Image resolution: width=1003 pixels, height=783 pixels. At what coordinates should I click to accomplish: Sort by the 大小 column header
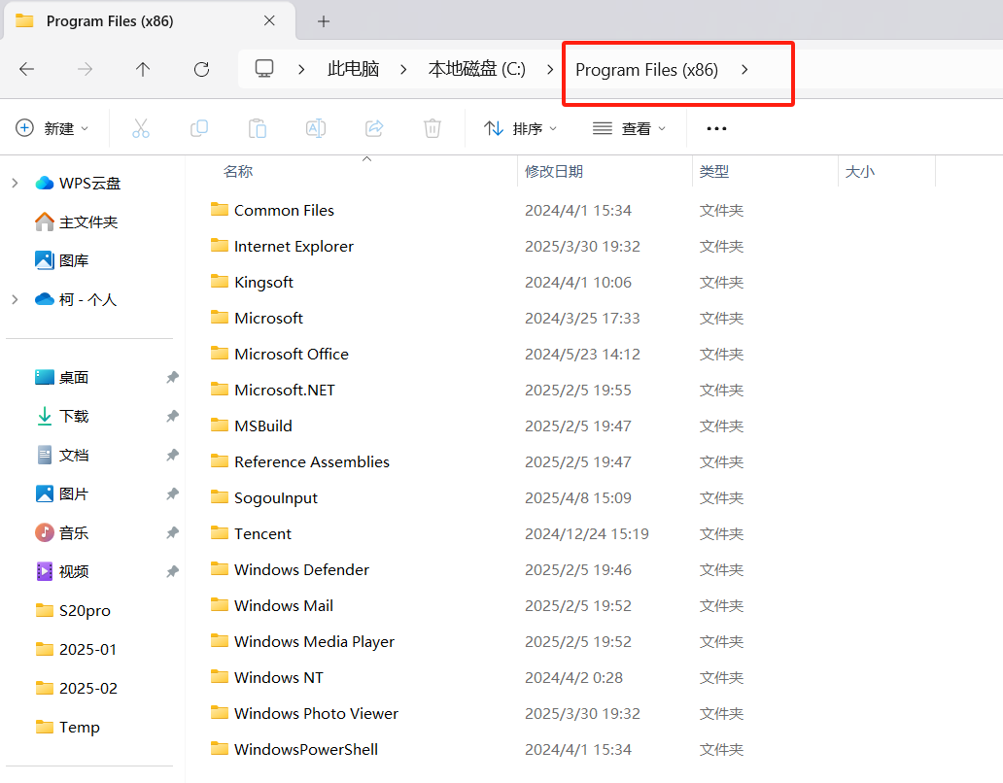point(860,171)
